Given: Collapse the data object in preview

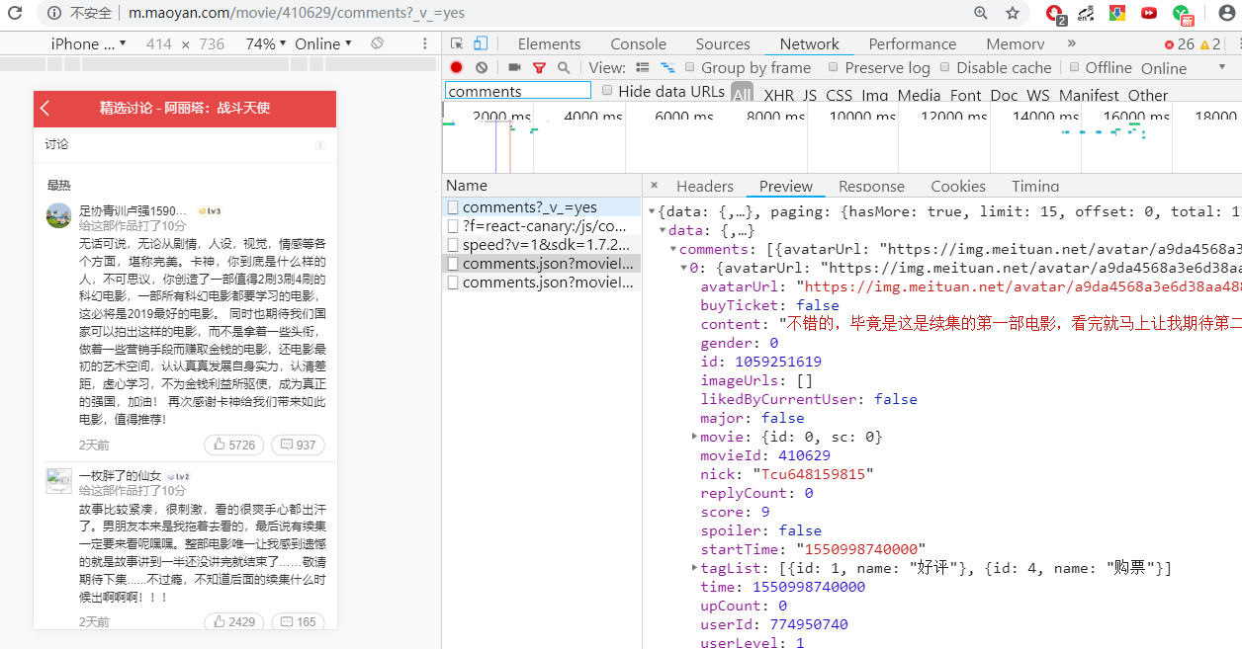Looking at the screenshot, I should click(x=663, y=230).
